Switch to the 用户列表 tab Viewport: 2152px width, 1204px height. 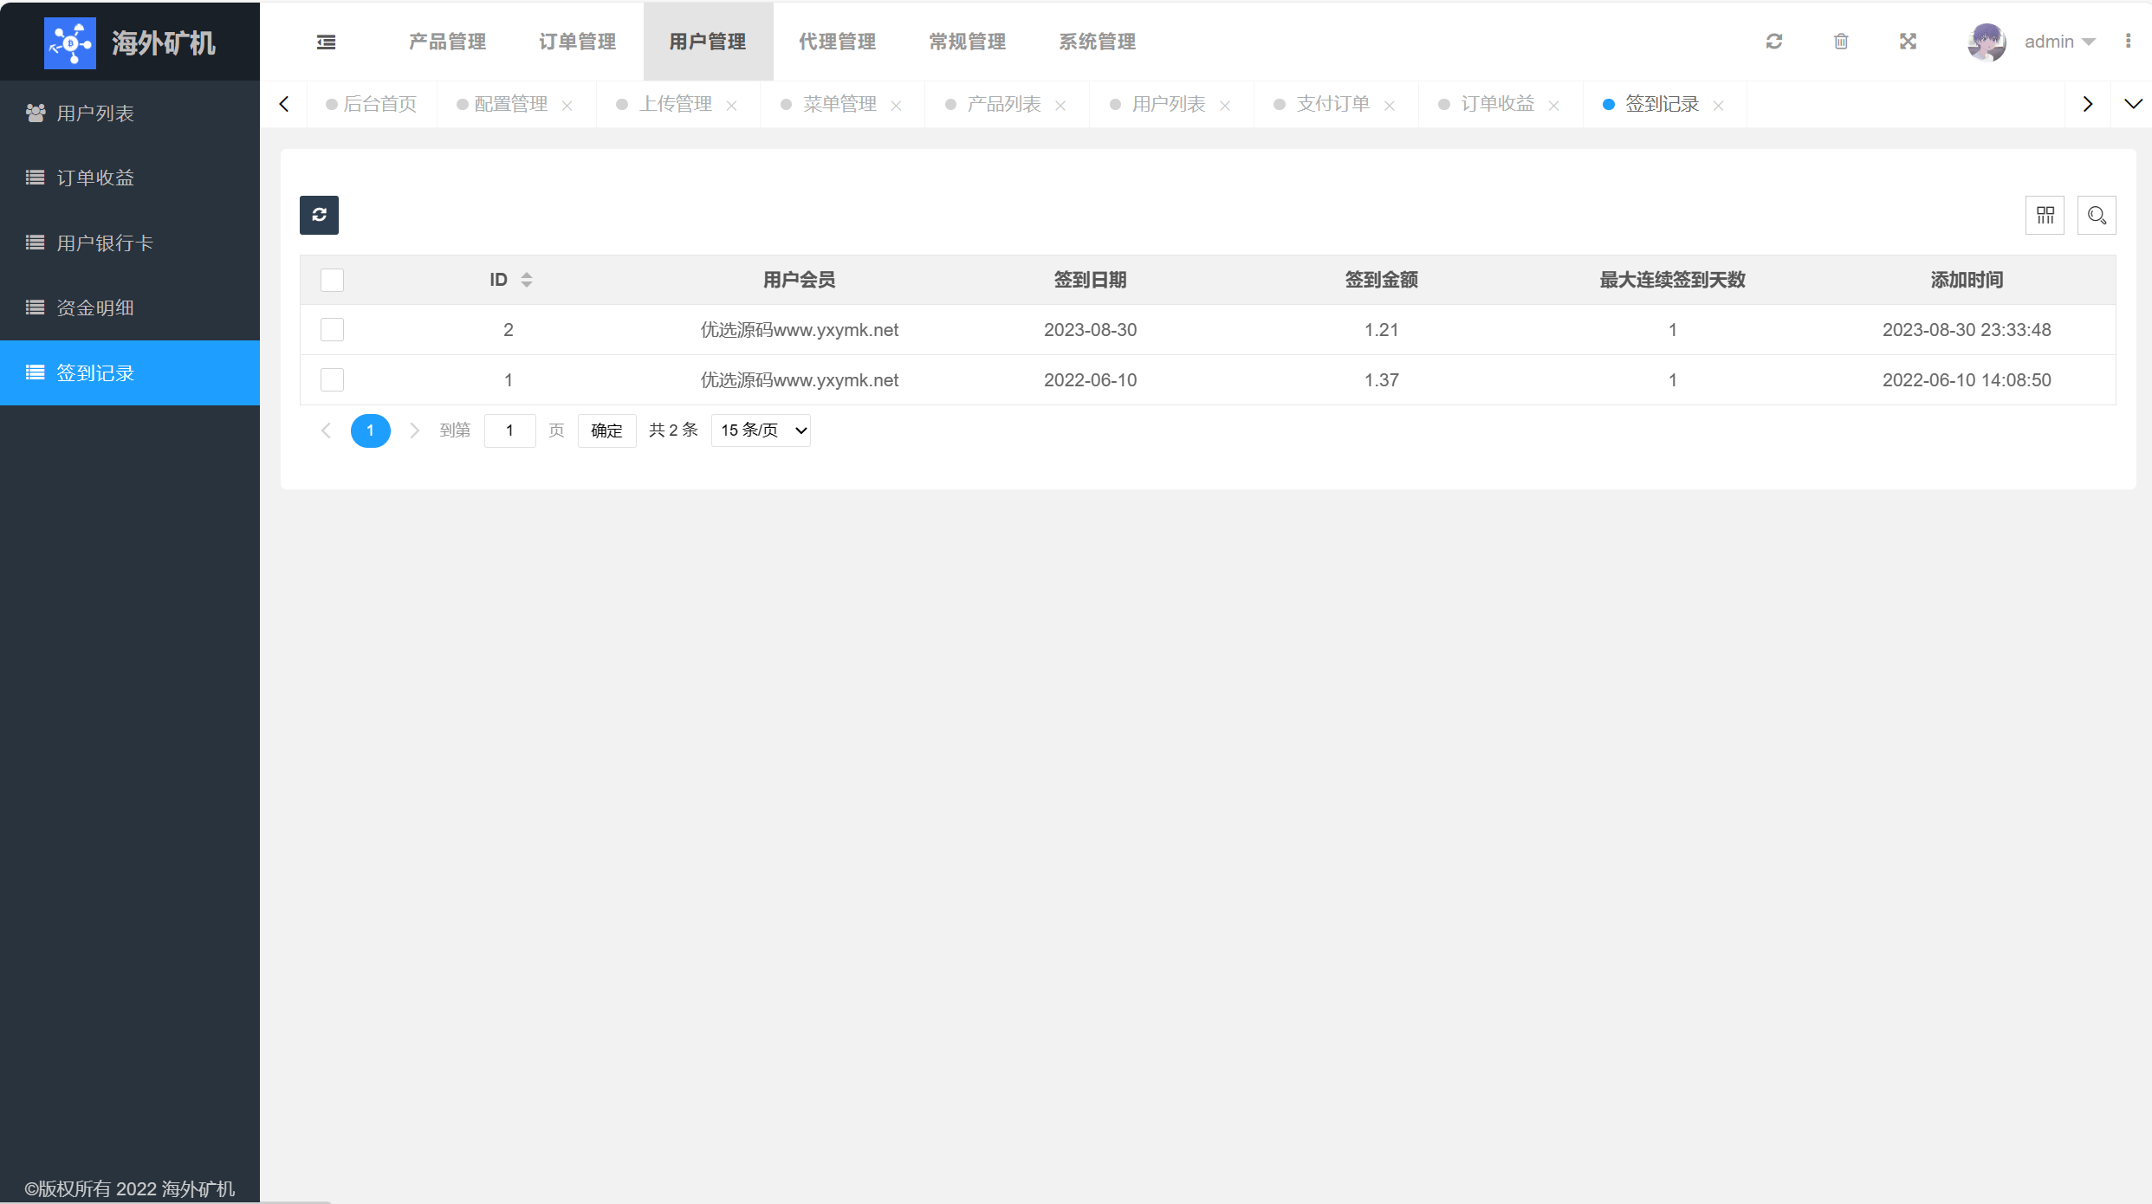1168,104
